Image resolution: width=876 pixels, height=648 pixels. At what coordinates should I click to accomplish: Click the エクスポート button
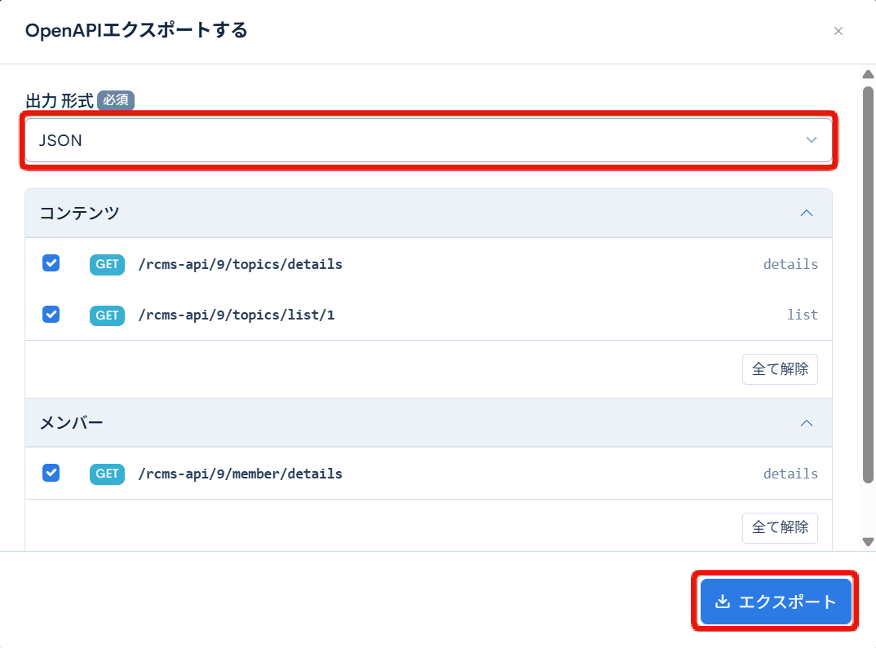775,602
